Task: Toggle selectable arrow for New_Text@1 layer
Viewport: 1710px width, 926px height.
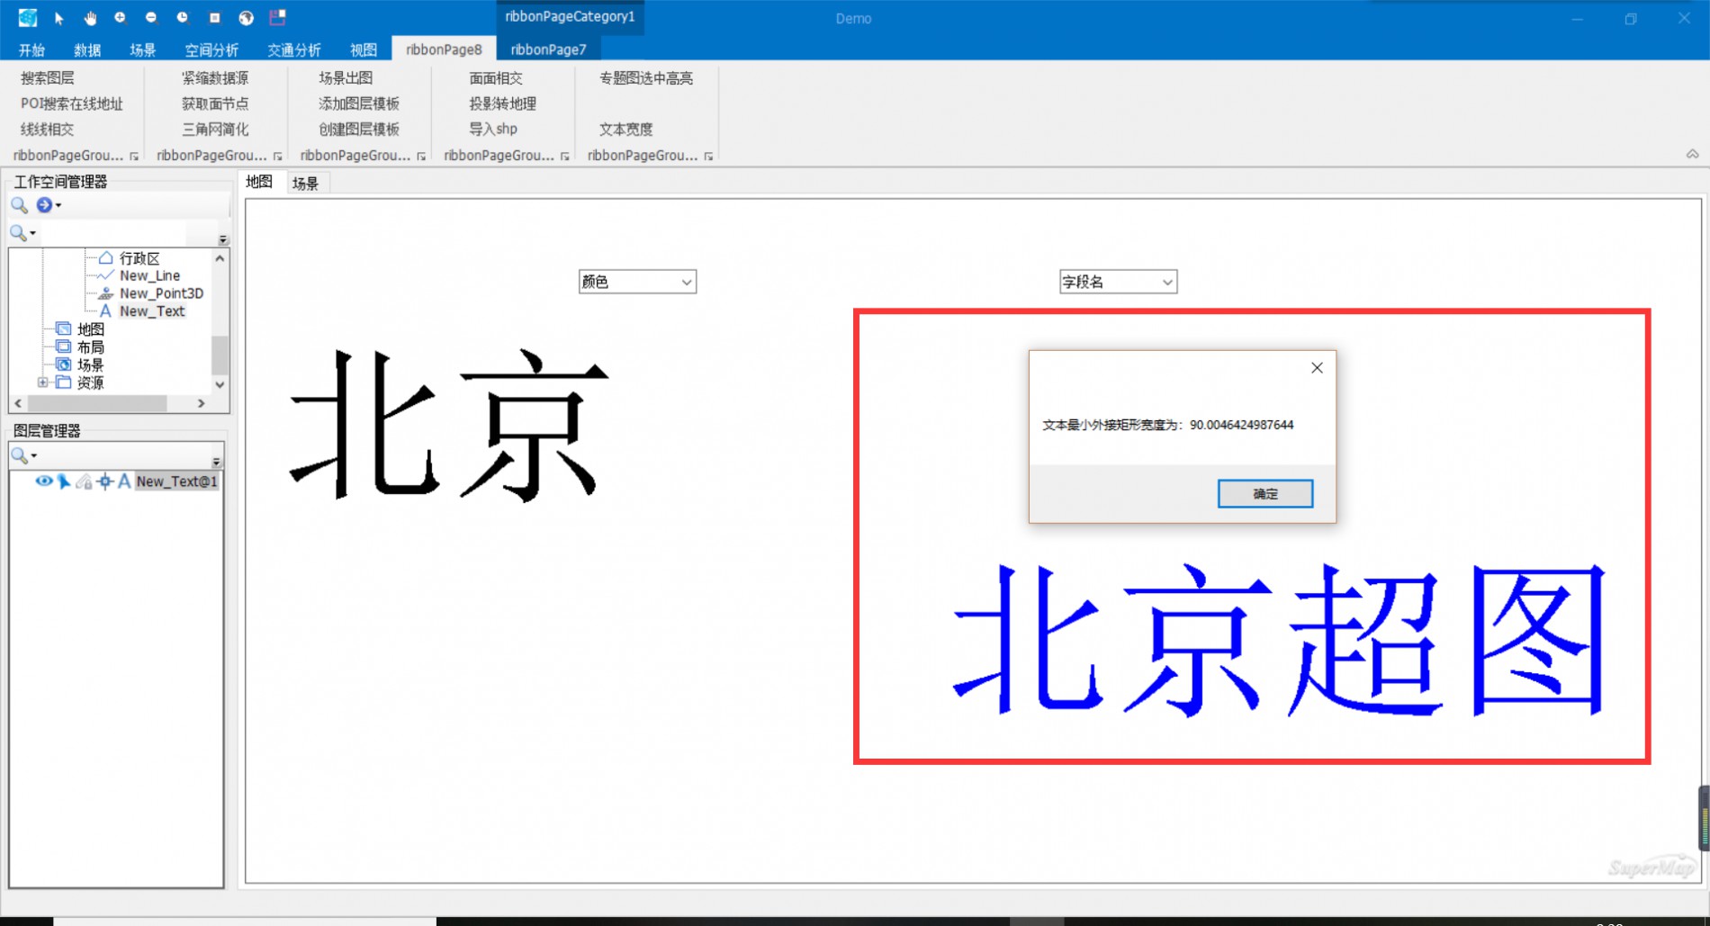Action: (64, 481)
